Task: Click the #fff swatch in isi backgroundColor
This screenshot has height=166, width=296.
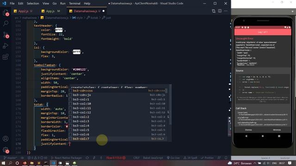Action: 76,52
